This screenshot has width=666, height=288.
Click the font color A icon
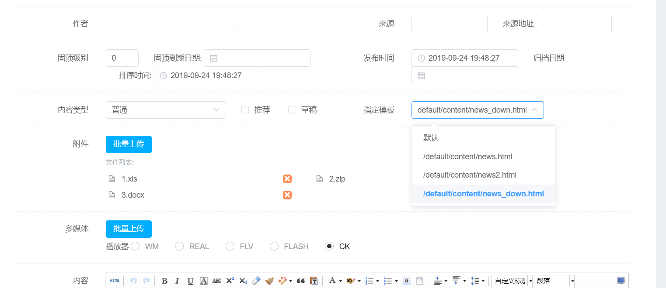332,281
